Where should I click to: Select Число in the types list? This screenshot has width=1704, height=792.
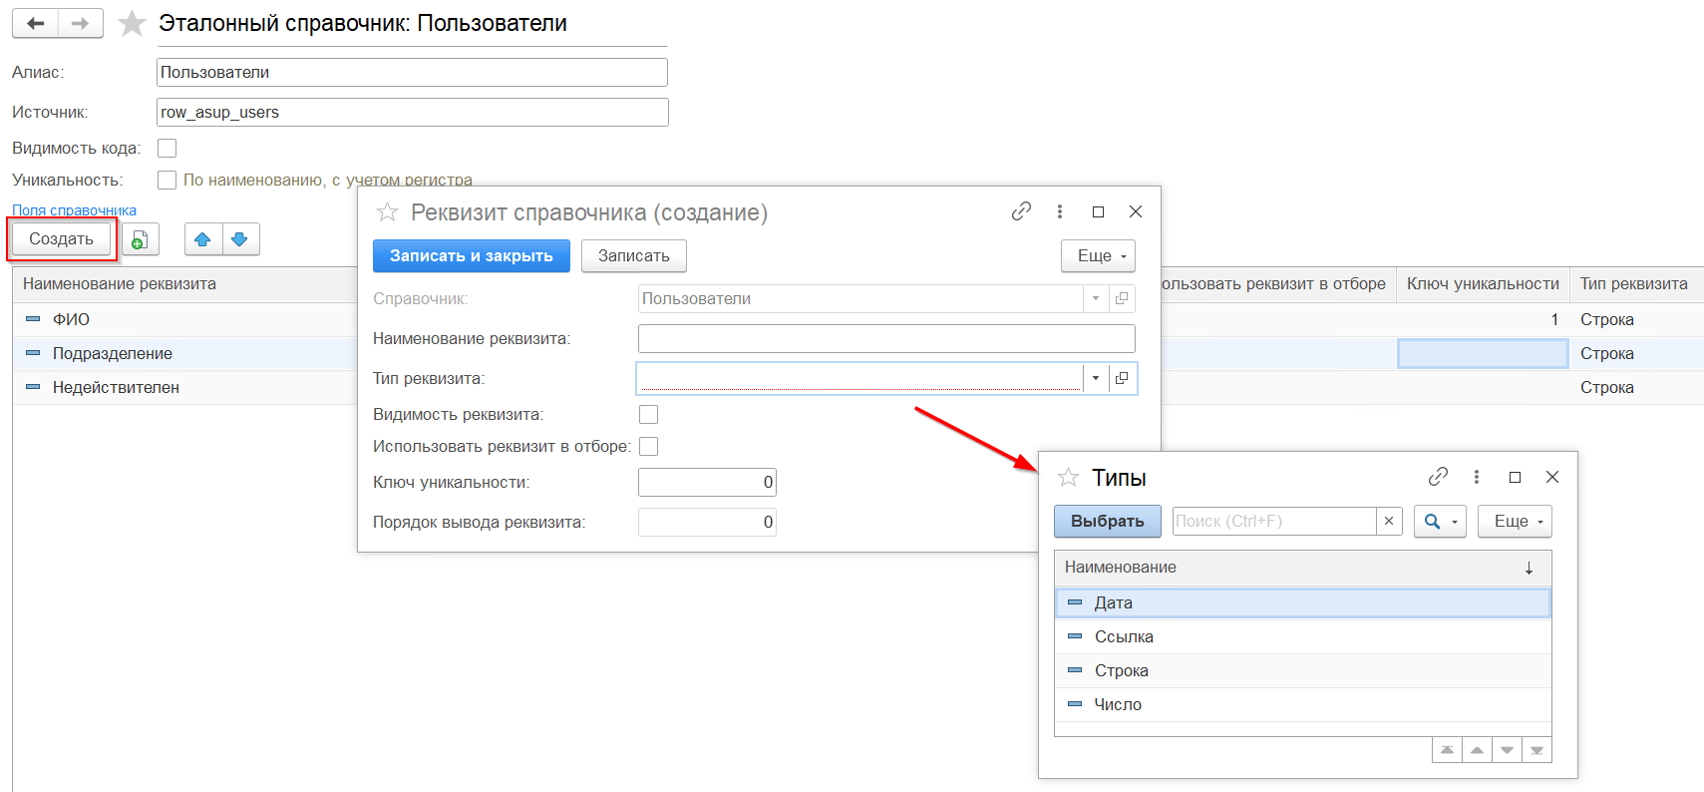click(1118, 704)
